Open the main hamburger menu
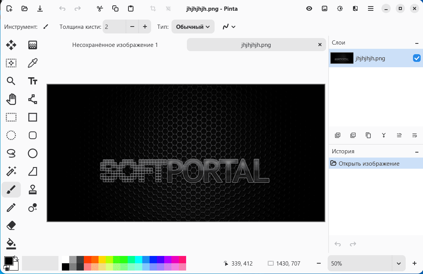This screenshot has height=274, width=423. point(371,8)
